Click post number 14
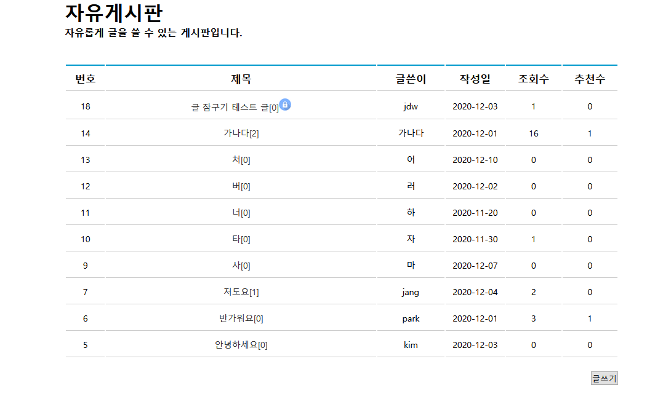The image size is (671, 415). [x=85, y=133]
